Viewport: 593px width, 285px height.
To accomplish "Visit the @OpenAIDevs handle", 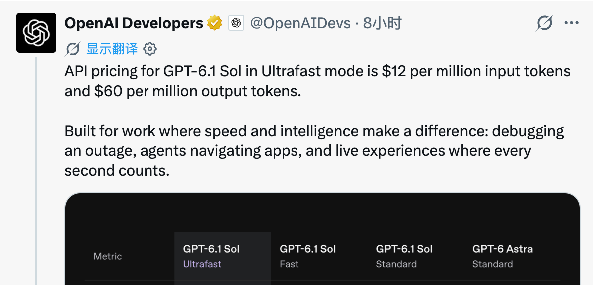I will pyautogui.click(x=300, y=23).
